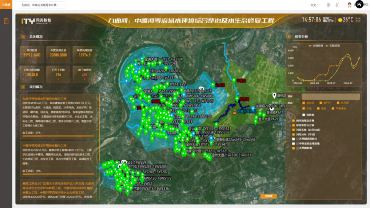Open the notification bell

click(x=337, y=5)
